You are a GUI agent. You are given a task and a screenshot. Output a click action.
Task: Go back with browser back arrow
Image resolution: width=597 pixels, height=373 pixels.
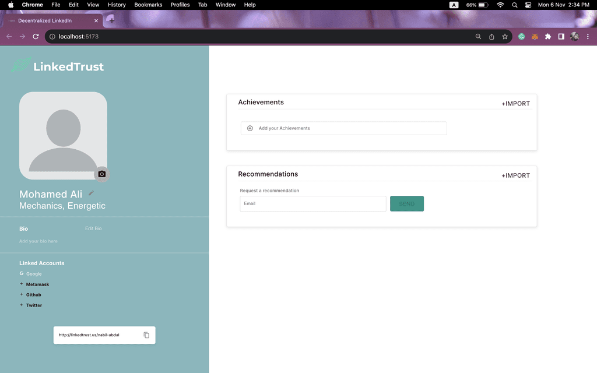click(x=9, y=37)
